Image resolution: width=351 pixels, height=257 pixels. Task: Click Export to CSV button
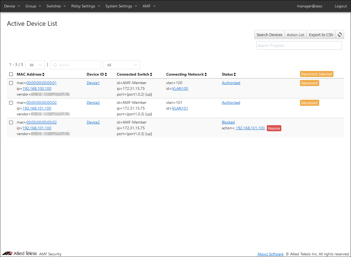coord(321,35)
